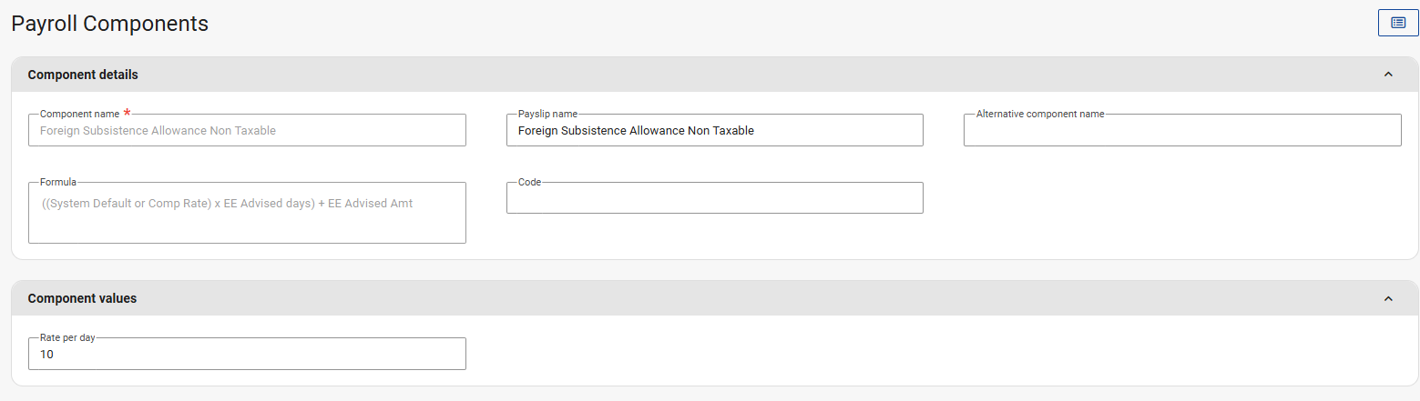This screenshot has width=1420, height=401.
Task: Open the list view icon button
Action: [1398, 24]
